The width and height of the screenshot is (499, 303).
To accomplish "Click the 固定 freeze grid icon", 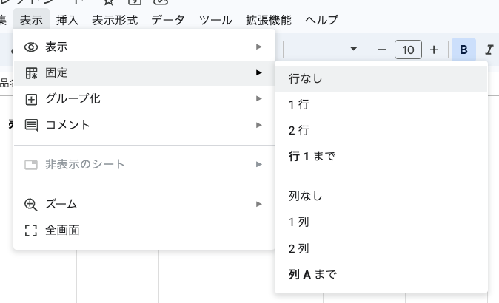I will [x=31, y=72].
